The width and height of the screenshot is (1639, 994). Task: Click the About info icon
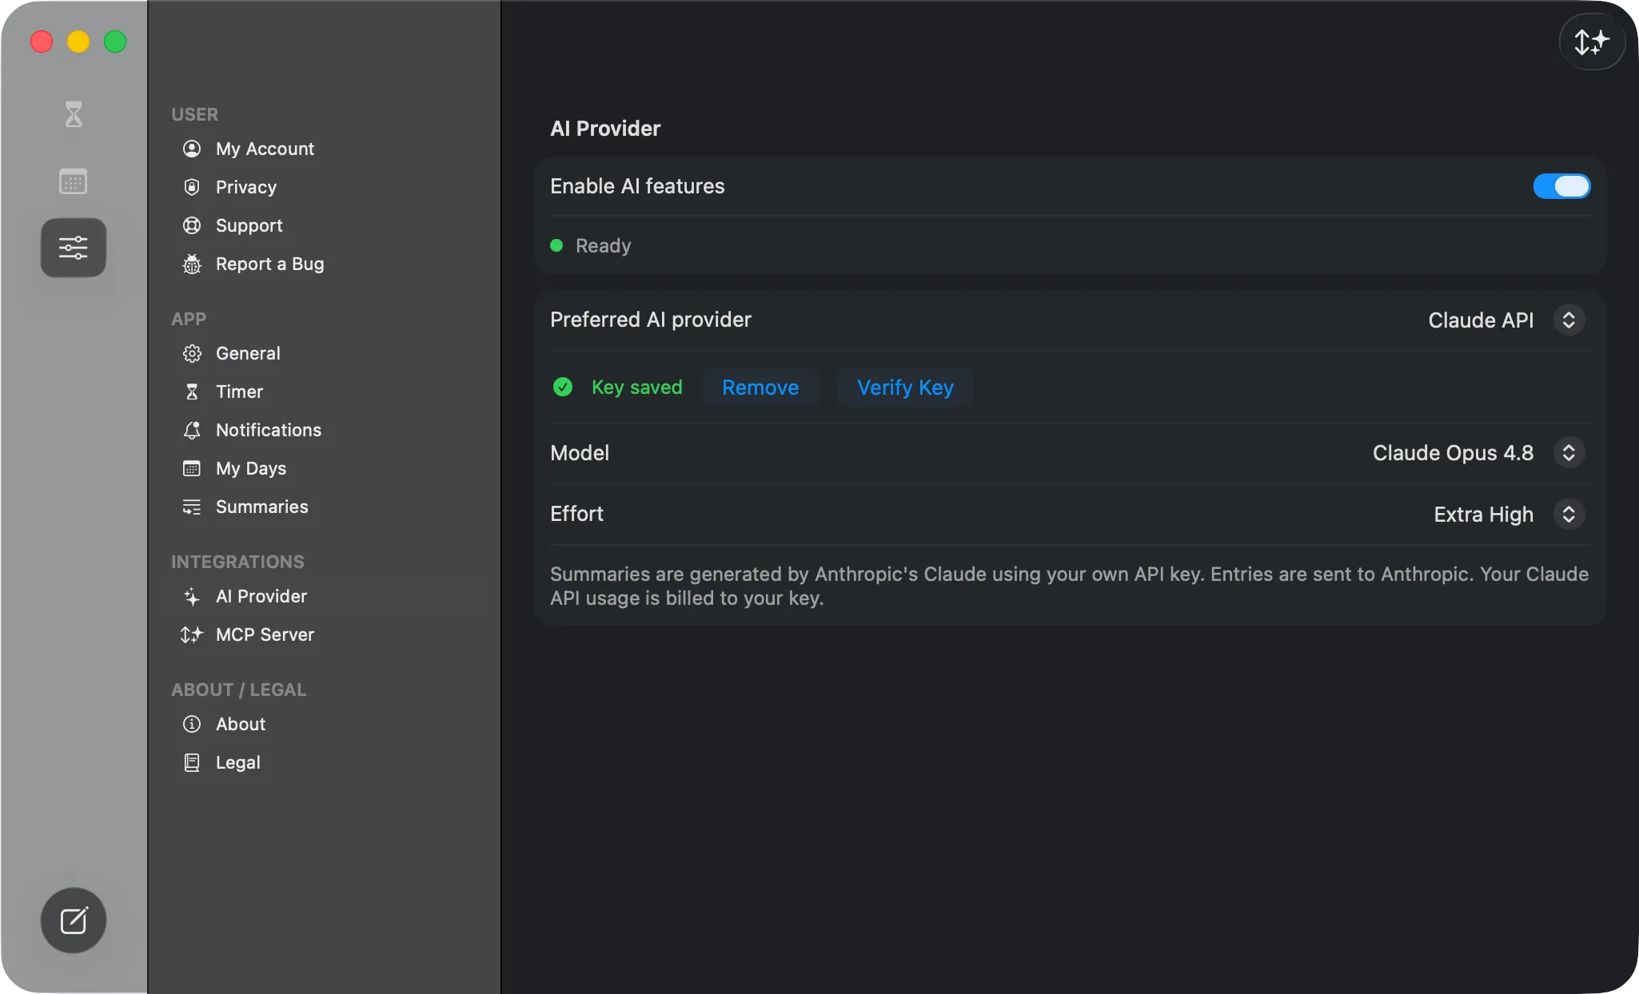192,724
